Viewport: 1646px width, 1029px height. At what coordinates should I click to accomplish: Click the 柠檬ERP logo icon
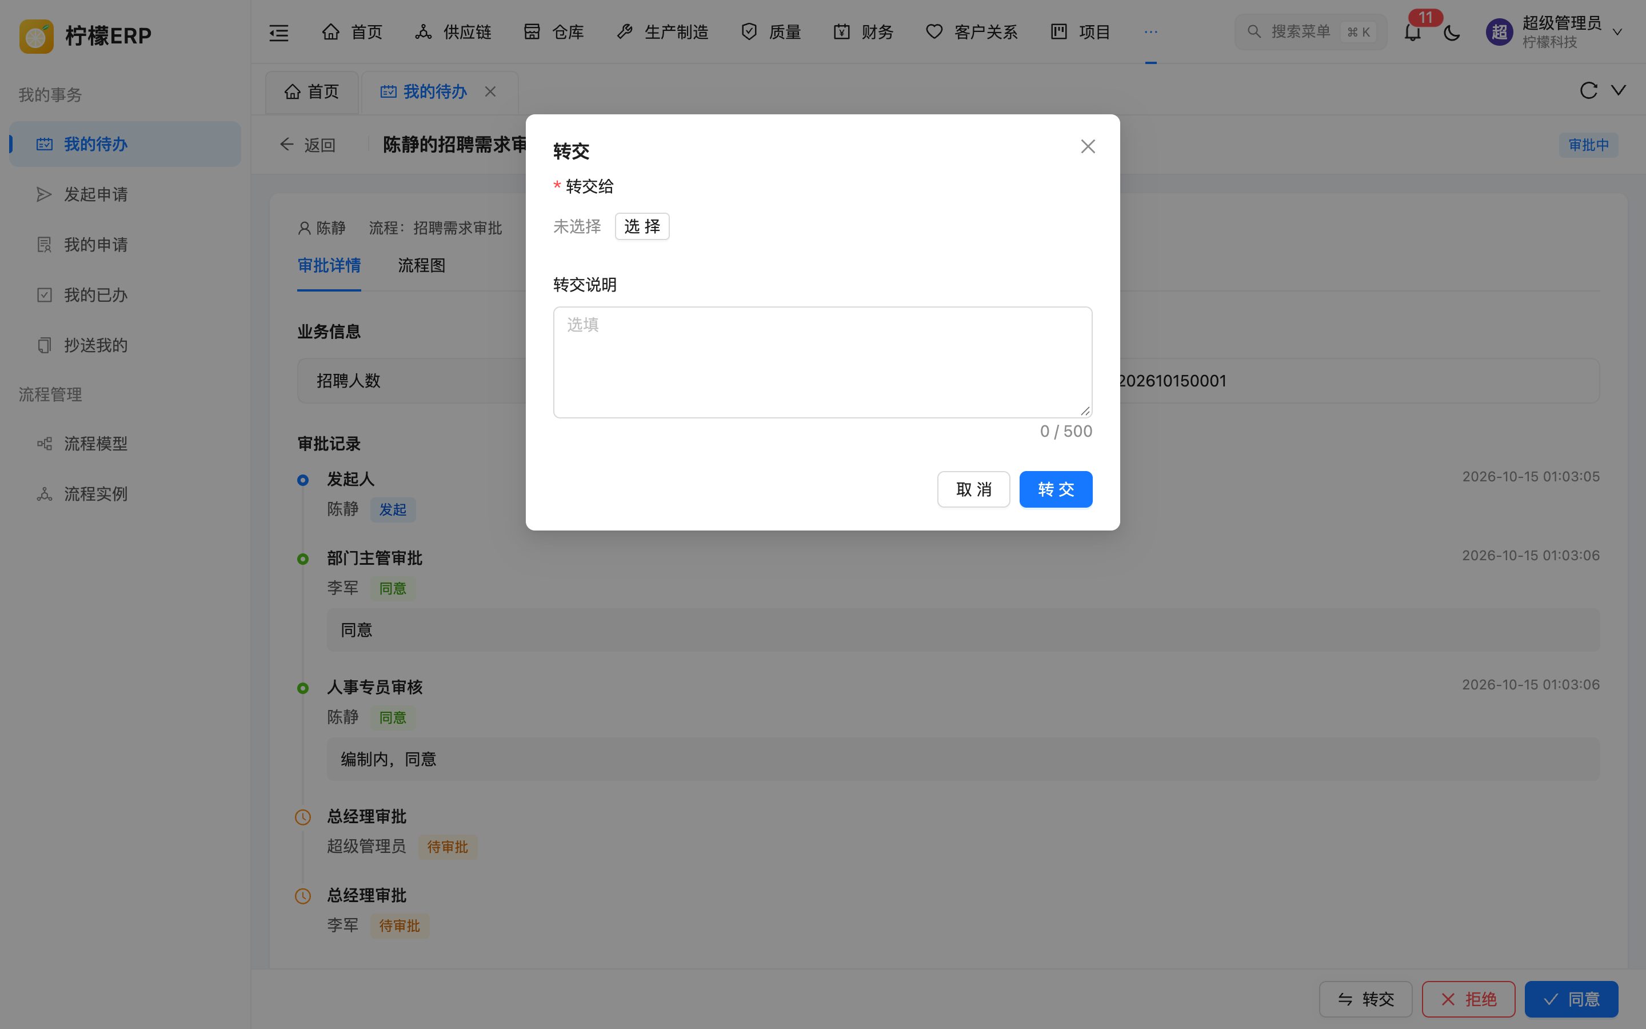(x=36, y=36)
